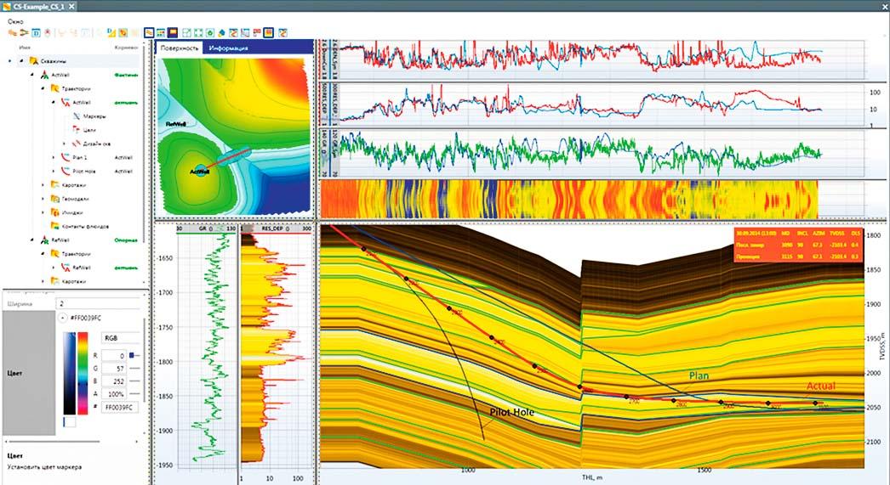Toggle the dark-blue highlighted panel toolbar button
The width and height of the screenshot is (890, 485).
pyautogui.click(x=172, y=32)
